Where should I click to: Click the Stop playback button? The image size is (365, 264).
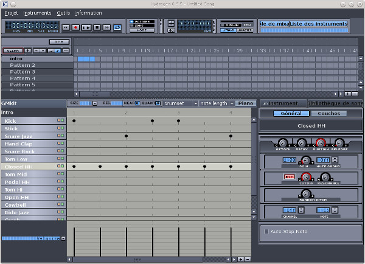[97, 27]
